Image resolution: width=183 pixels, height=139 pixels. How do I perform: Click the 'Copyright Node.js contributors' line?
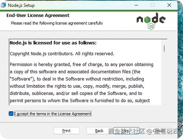[x=62, y=54]
